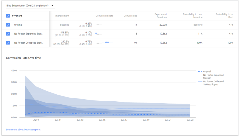
Task: Click the No Footer, Expanded Sidebar legend entry
Action: point(213,76)
